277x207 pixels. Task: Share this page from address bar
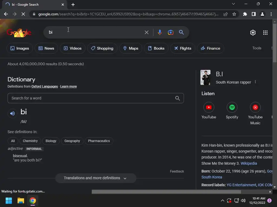[x=226, y=14]
